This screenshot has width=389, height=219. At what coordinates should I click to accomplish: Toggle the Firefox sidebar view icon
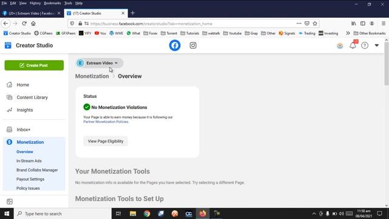pos(363,23)
